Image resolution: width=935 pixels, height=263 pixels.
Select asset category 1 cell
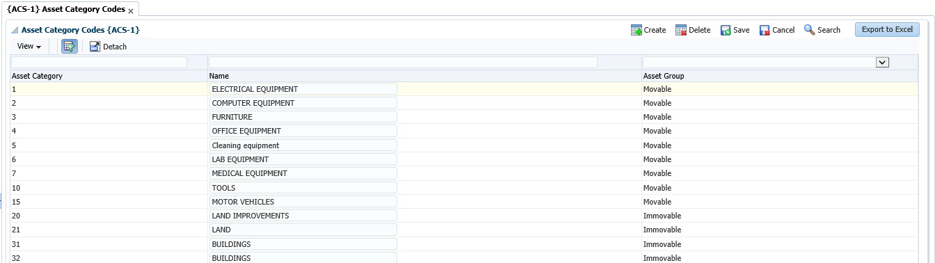(x=109, y=89)
